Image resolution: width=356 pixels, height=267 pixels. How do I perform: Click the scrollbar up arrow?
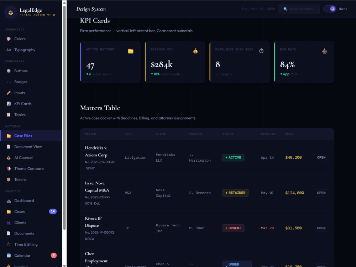(64, 3)
